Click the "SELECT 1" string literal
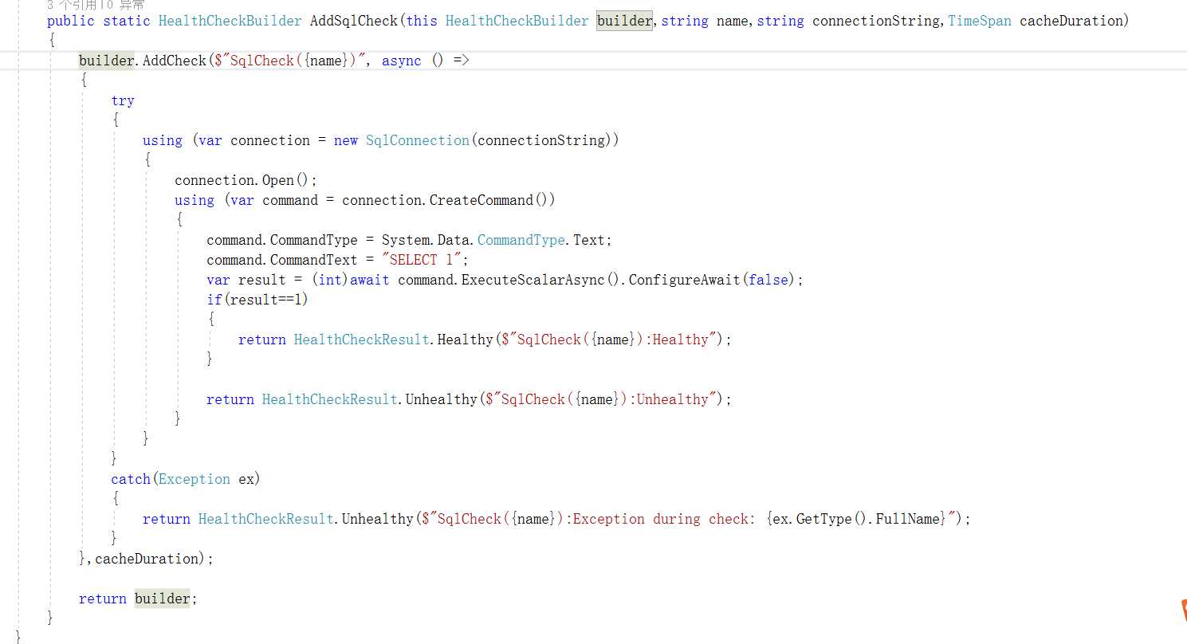 (422, 260)
